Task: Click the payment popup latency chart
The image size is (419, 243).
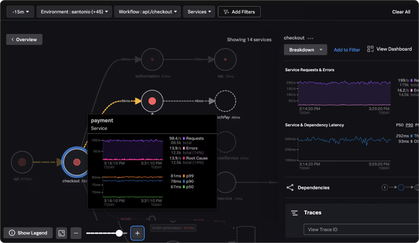Action: tap(133, 187)
